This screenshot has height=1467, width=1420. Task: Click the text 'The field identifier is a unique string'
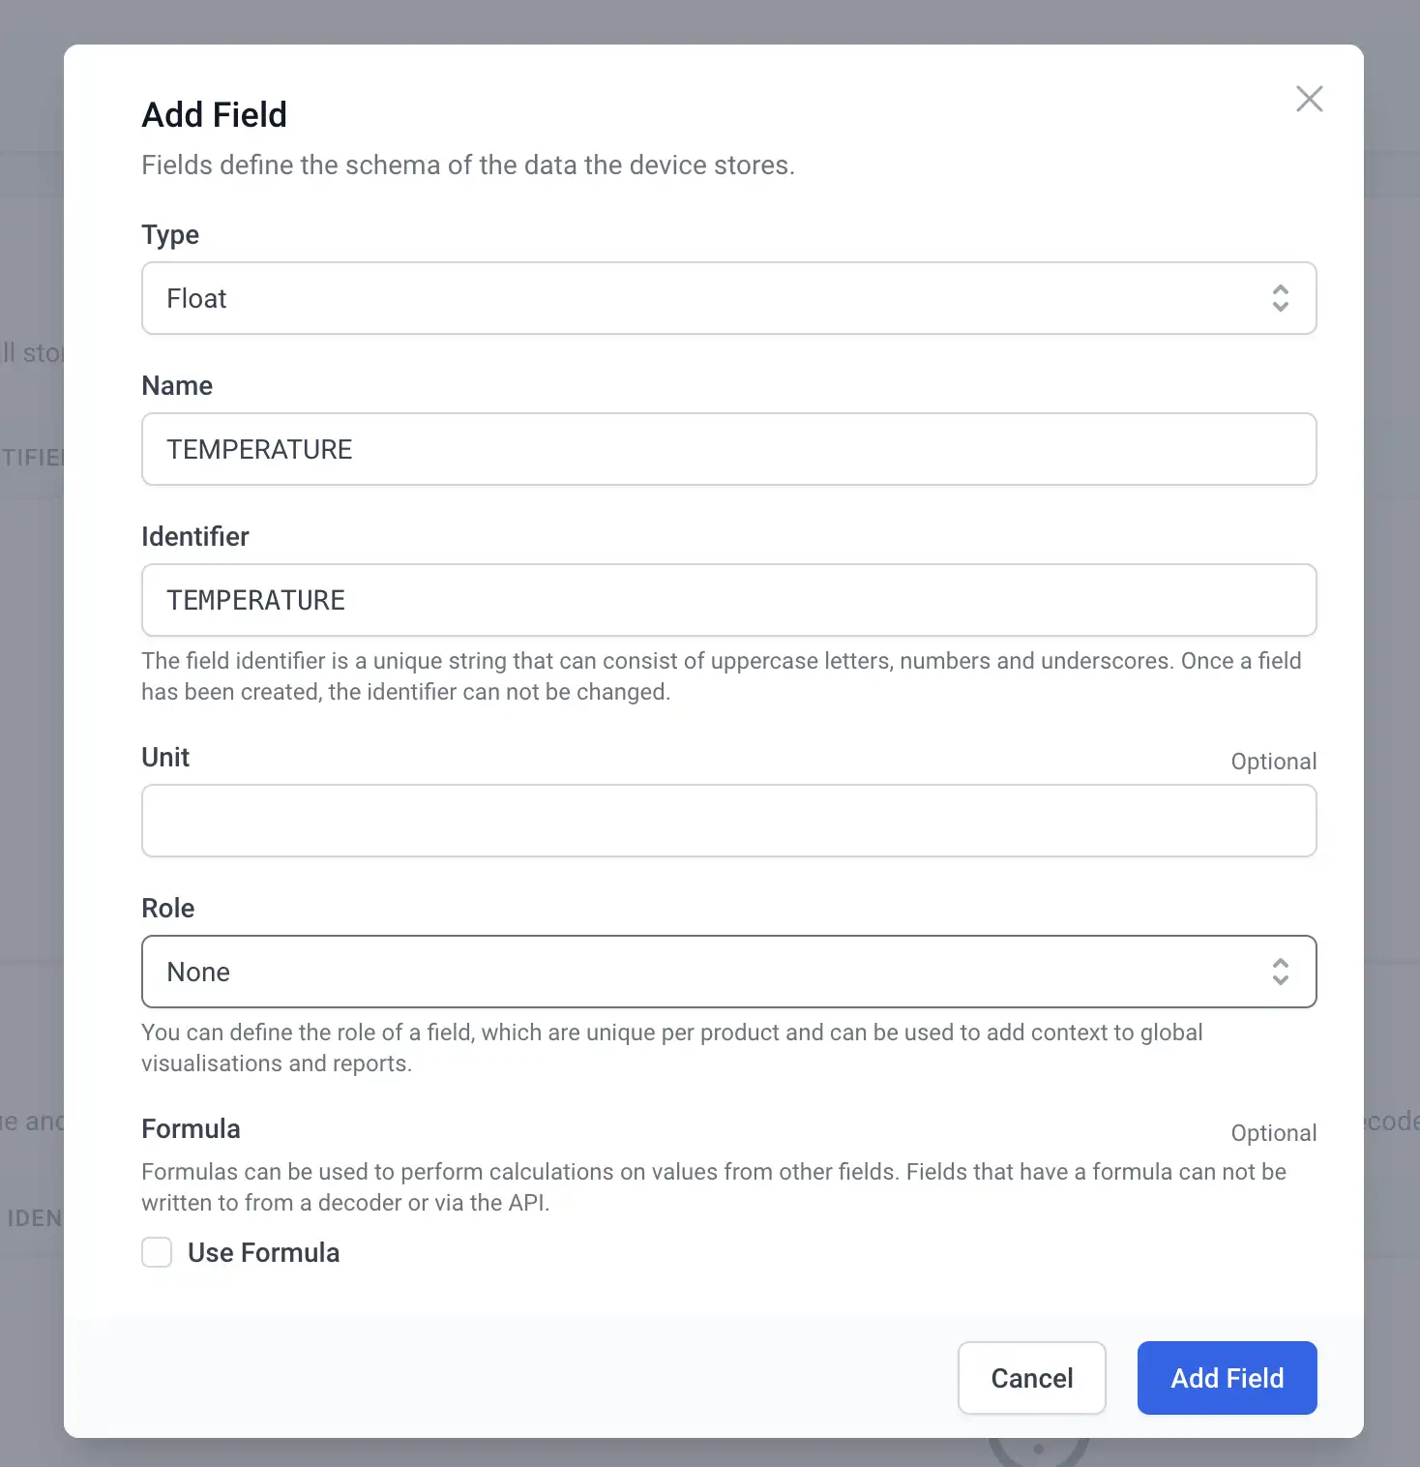324,661
